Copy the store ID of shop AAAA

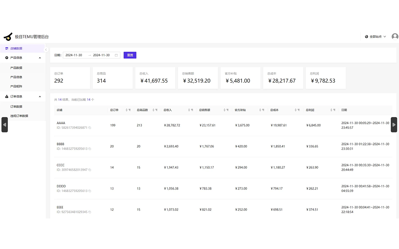pyautogui.click(x=90, y=128)
